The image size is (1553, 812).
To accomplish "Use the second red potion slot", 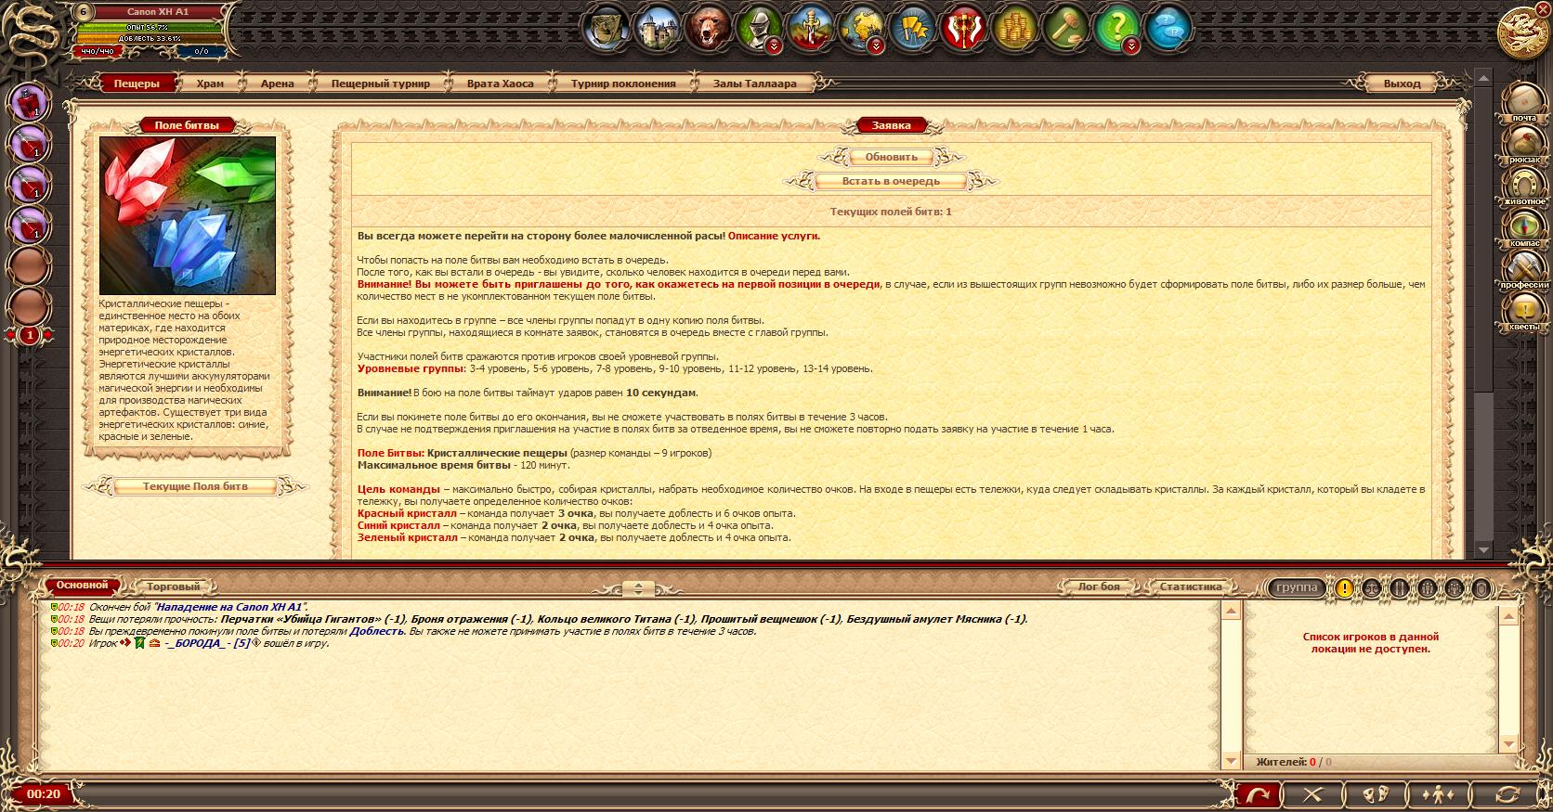I will [29, 143].
